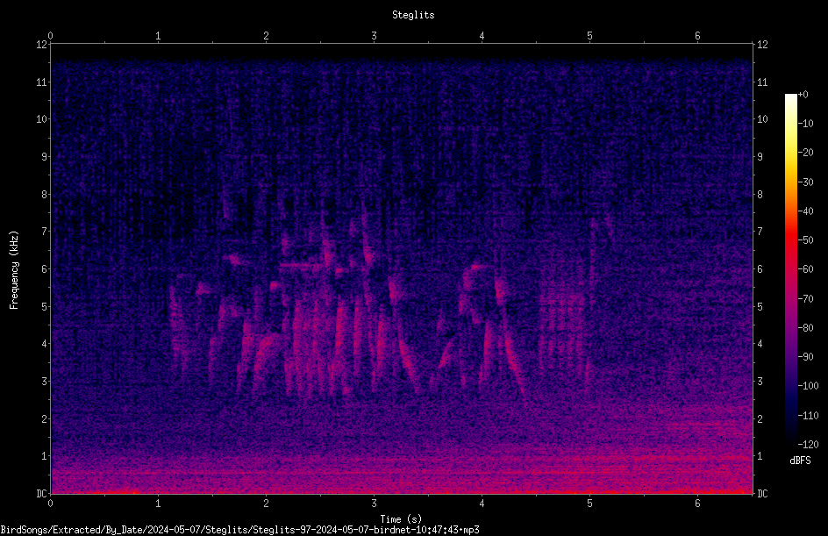Click the 9 kHz label on right axis
Image resolution: width=828 pixels, height=536 pixels.
point(760,157)
